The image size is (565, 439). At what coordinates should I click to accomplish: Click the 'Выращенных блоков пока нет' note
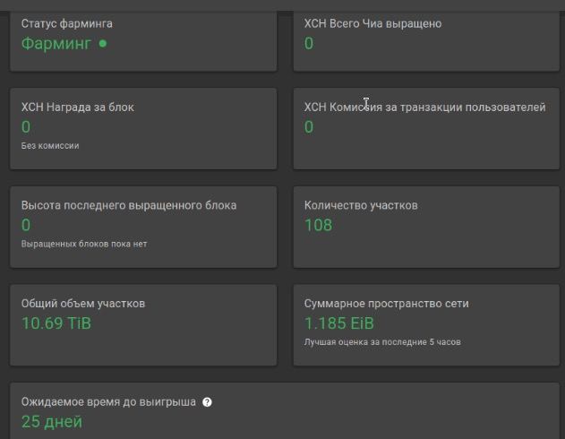click(x=84, y=244)
